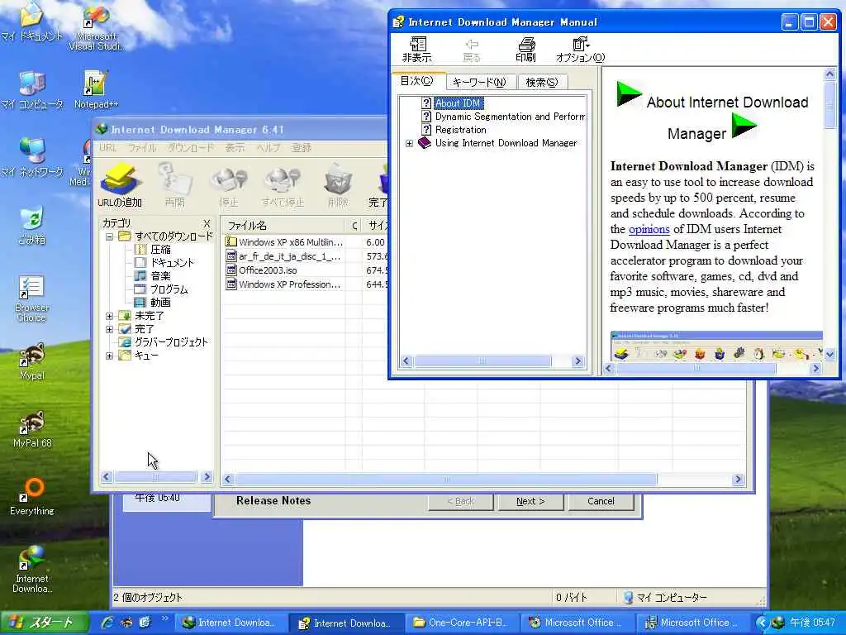846x635 pixels.
Task: Open the Start (スタート) button
Action: (45, 623)
